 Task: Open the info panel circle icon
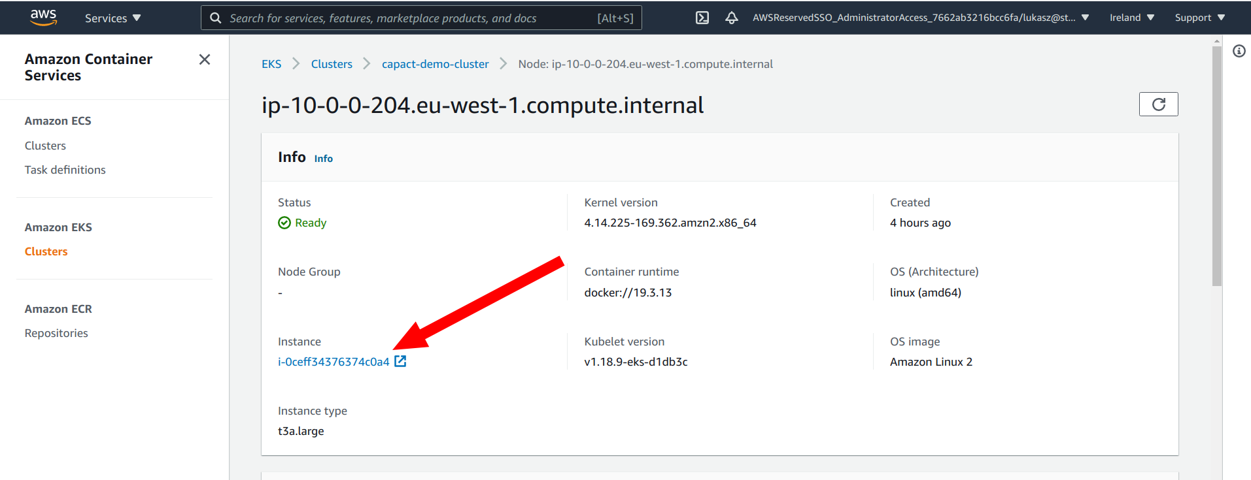click(x=1239, y=51)
